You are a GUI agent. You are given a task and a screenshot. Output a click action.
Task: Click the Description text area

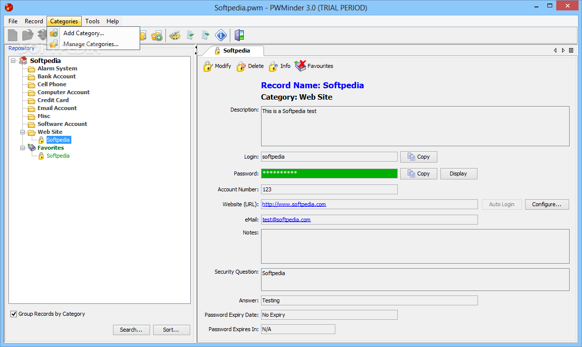pos(415,126)
